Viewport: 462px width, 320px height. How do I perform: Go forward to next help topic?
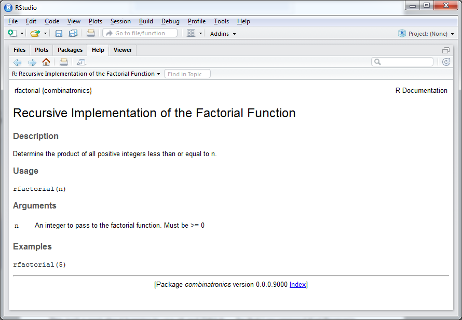32,62
